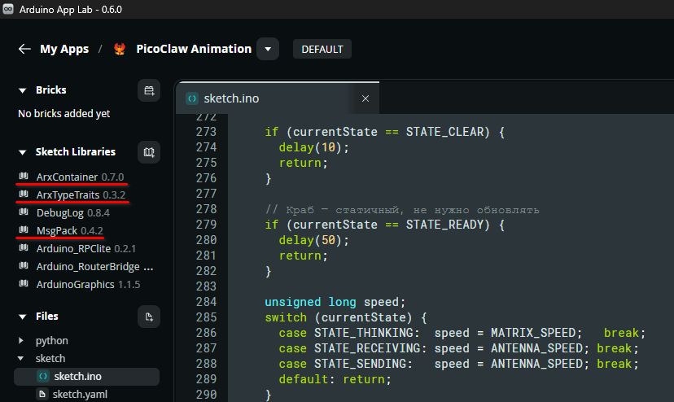Close the sketch.ino editor tab
The height and width of the screenshot is (402, 674).
pos(365,98)
